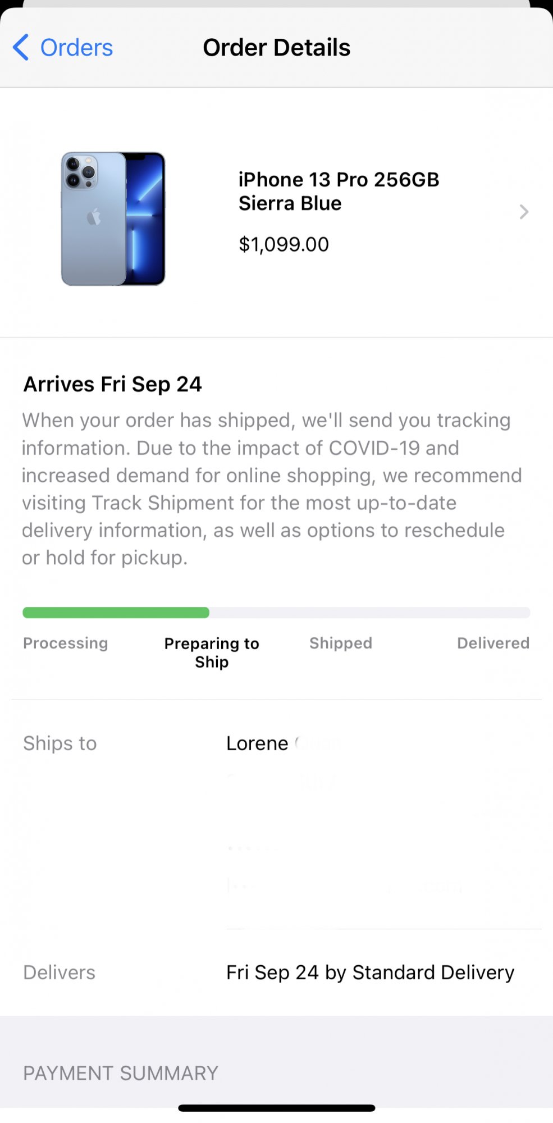Open the iPhone 13 Pro product image
Image resolution: width=553 pixels, height=1123 pixels.
(x=113, y=218)
